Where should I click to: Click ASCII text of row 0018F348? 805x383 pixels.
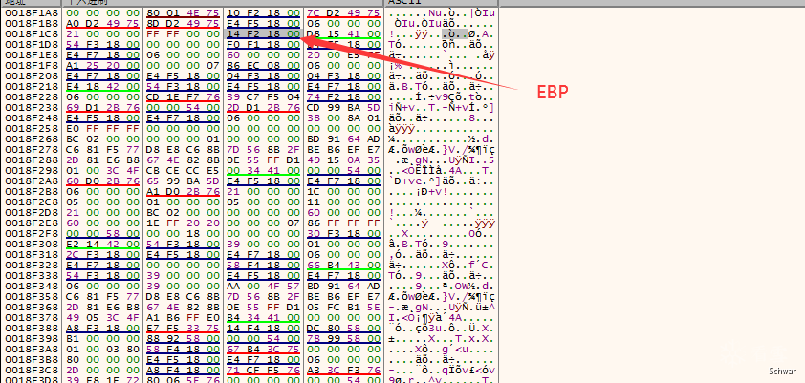point(442,287)
